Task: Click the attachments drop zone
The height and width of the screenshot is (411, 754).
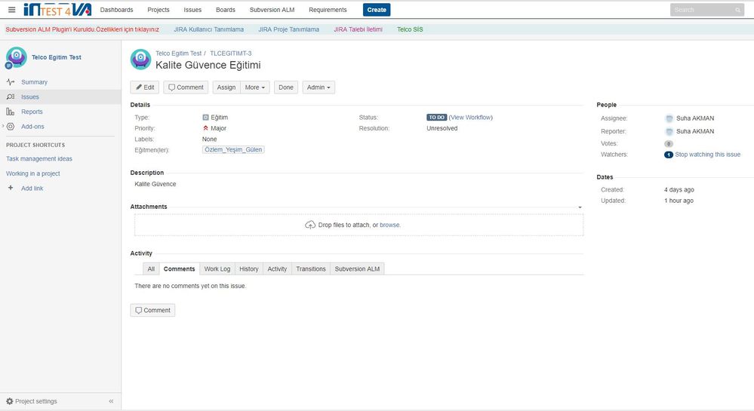Action: 359,225
